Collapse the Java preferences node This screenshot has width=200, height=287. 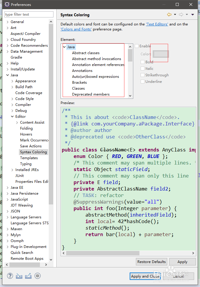pyautogui.click(x=7, y=75)
